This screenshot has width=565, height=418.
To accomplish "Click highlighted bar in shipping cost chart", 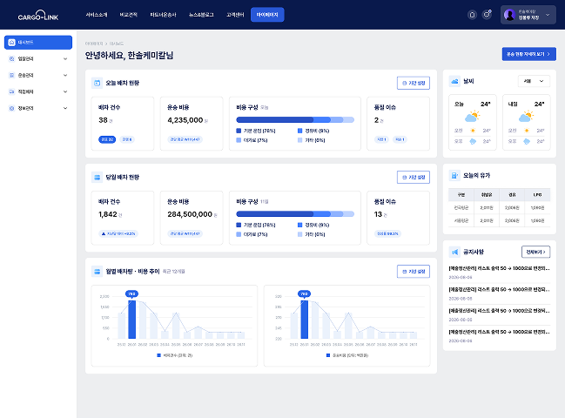I will [305, 320].
